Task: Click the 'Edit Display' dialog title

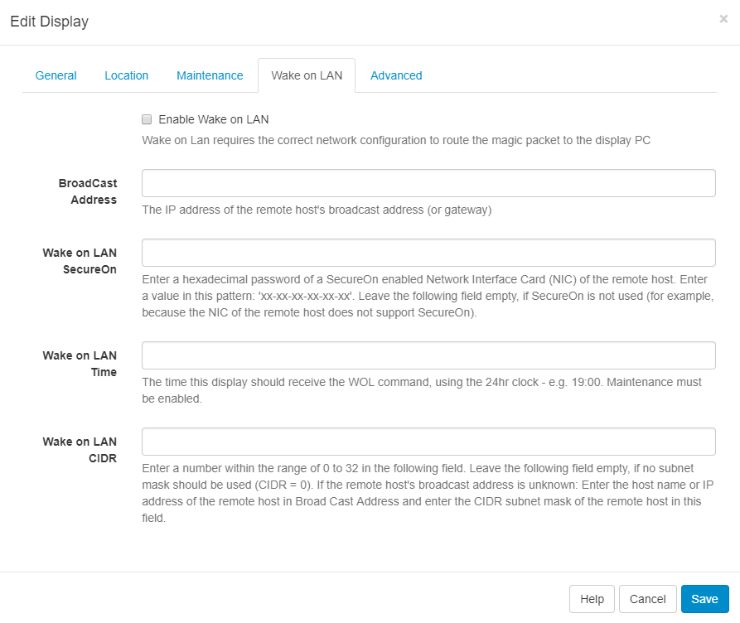Action: 50,22
